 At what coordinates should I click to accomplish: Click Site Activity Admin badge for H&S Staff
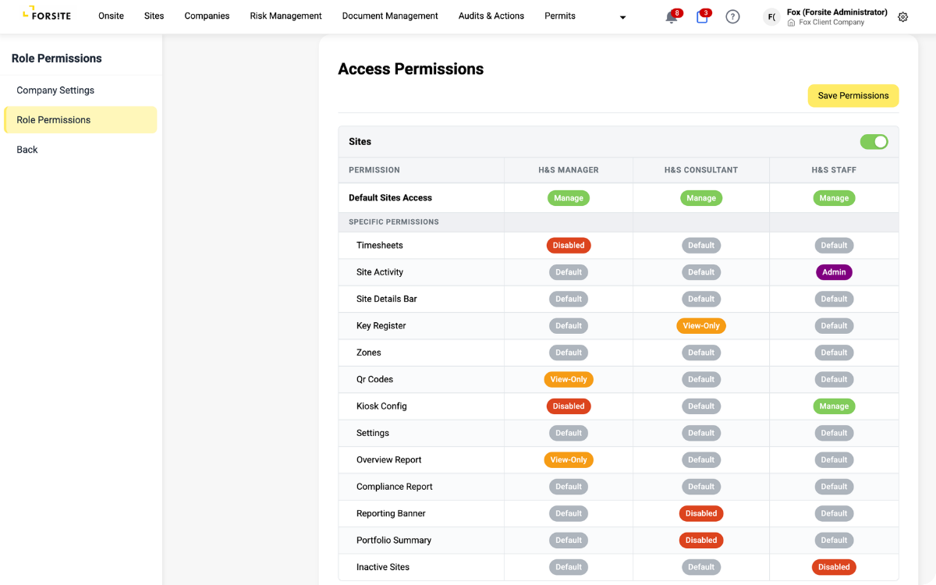pos(834,272)
